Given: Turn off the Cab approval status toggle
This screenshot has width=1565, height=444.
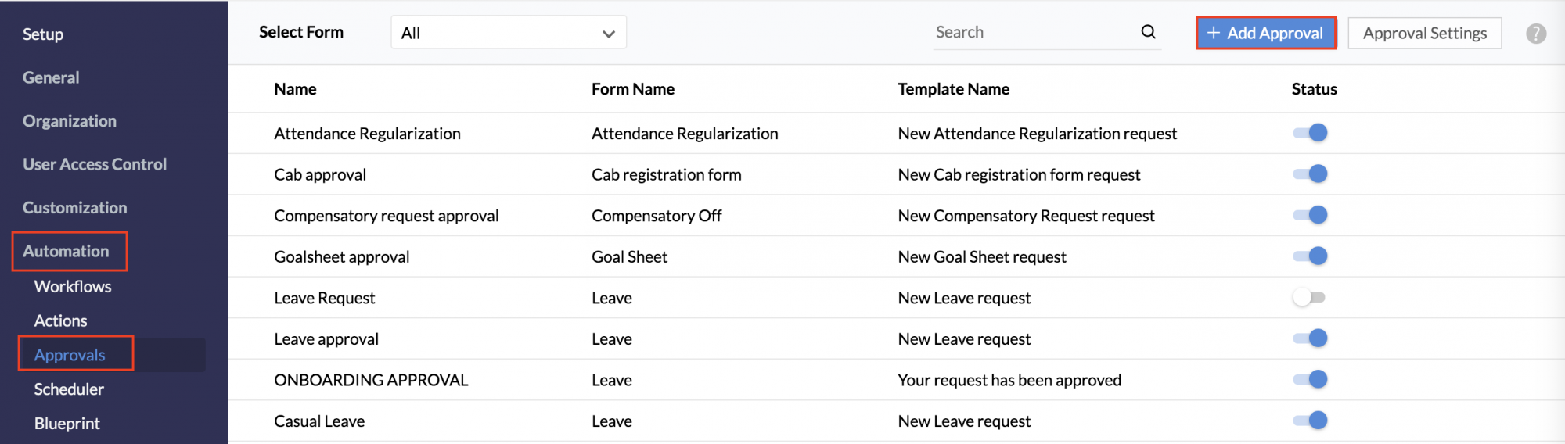Looking at the screenshot, I should tap(1311, 174).
